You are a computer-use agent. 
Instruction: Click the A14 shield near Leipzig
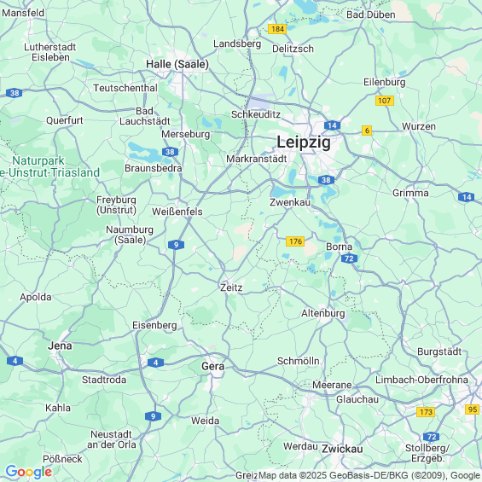(333, 125)
